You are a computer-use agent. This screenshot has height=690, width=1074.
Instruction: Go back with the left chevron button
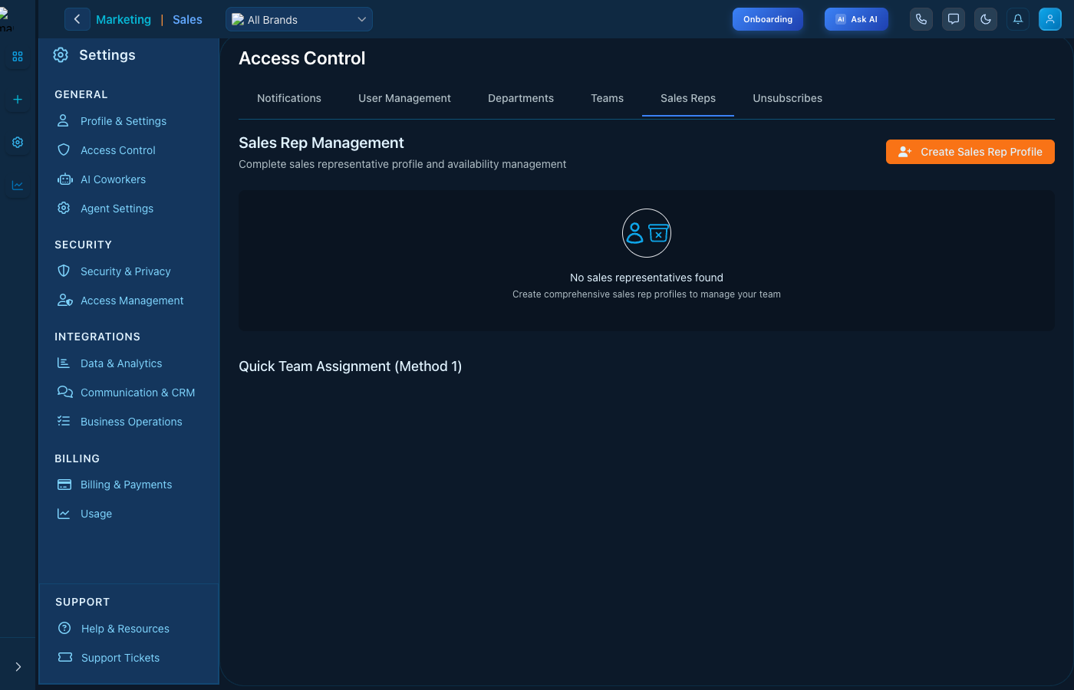click(x=77, y=19)
